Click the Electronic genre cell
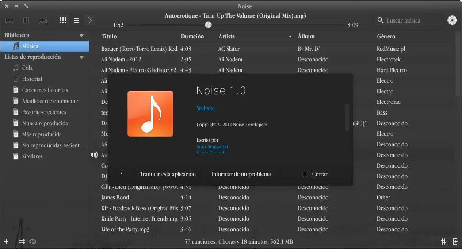Image resolution: width=462 pixels, height=249 pixels. click(x=388, y=102)
